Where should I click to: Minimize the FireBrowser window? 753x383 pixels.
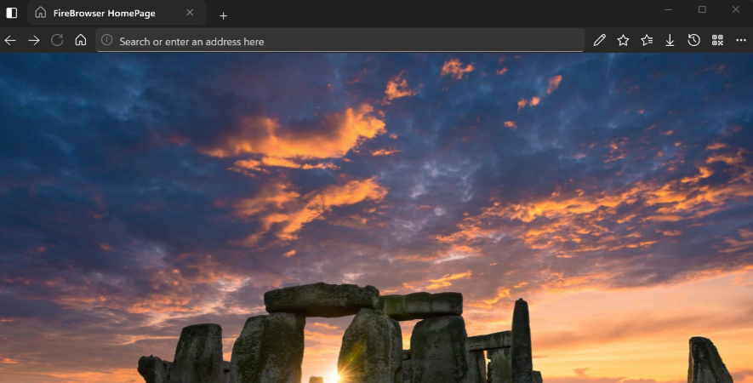pos(669,9)
